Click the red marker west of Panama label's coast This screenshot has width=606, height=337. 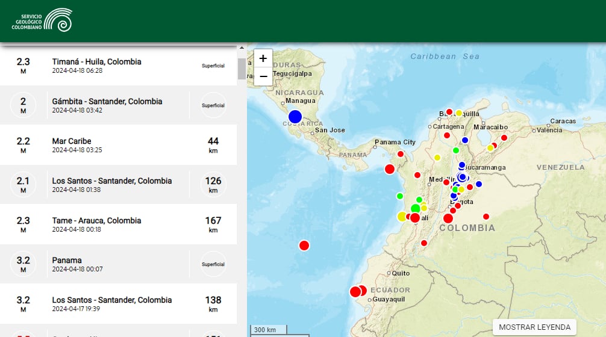(x=390, y=169)
